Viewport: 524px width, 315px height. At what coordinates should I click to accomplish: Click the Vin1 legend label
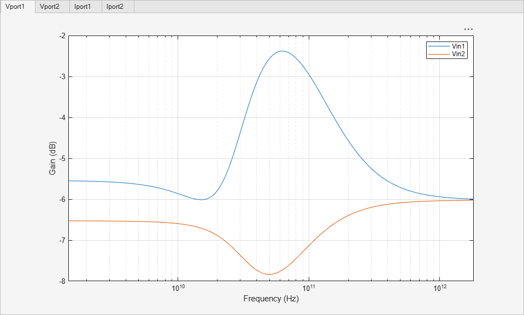459,47
